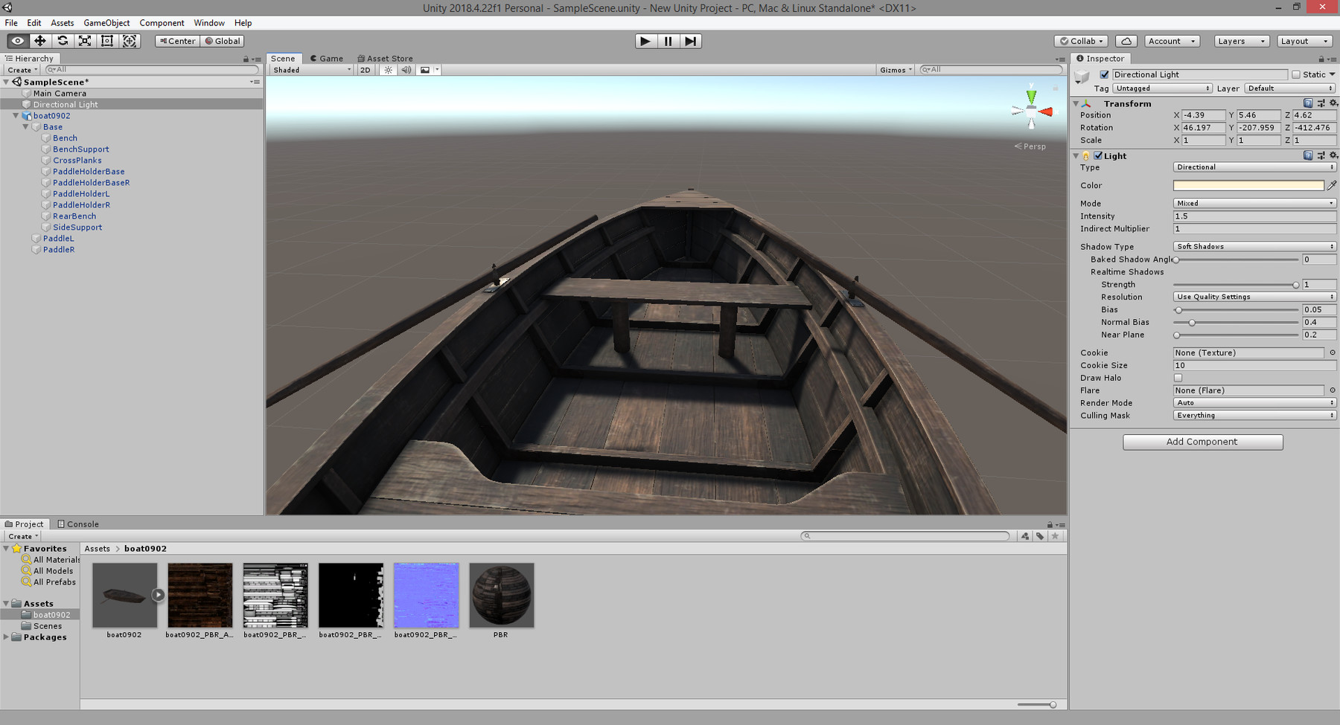Select the PBR material thumbnail
Image resolution: width=1340 pixels, height=725 pixels.
coord(501,595)
